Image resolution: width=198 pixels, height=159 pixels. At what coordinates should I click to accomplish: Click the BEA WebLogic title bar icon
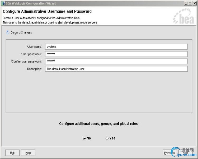3,3
